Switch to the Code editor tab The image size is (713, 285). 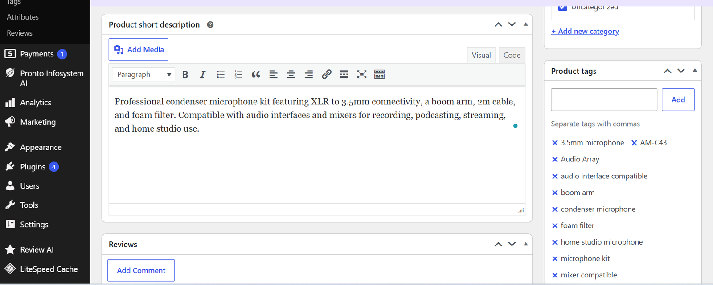tap(512, 55)
